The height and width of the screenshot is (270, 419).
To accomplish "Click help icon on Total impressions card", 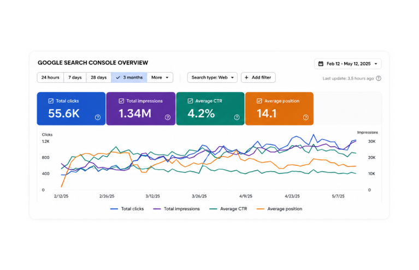I will [x=168, y=117].
